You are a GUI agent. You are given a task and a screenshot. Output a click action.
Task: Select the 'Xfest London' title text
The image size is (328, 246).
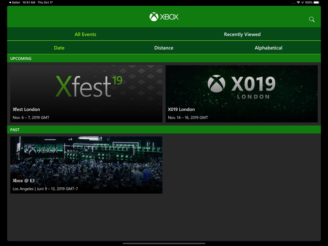26,109
